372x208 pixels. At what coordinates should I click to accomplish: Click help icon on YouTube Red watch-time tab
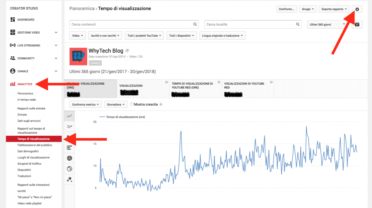(219, 82)
